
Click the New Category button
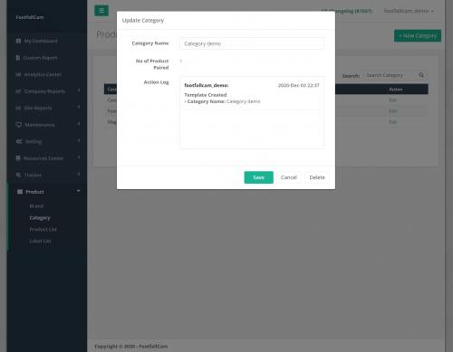(x=418, y=35)
